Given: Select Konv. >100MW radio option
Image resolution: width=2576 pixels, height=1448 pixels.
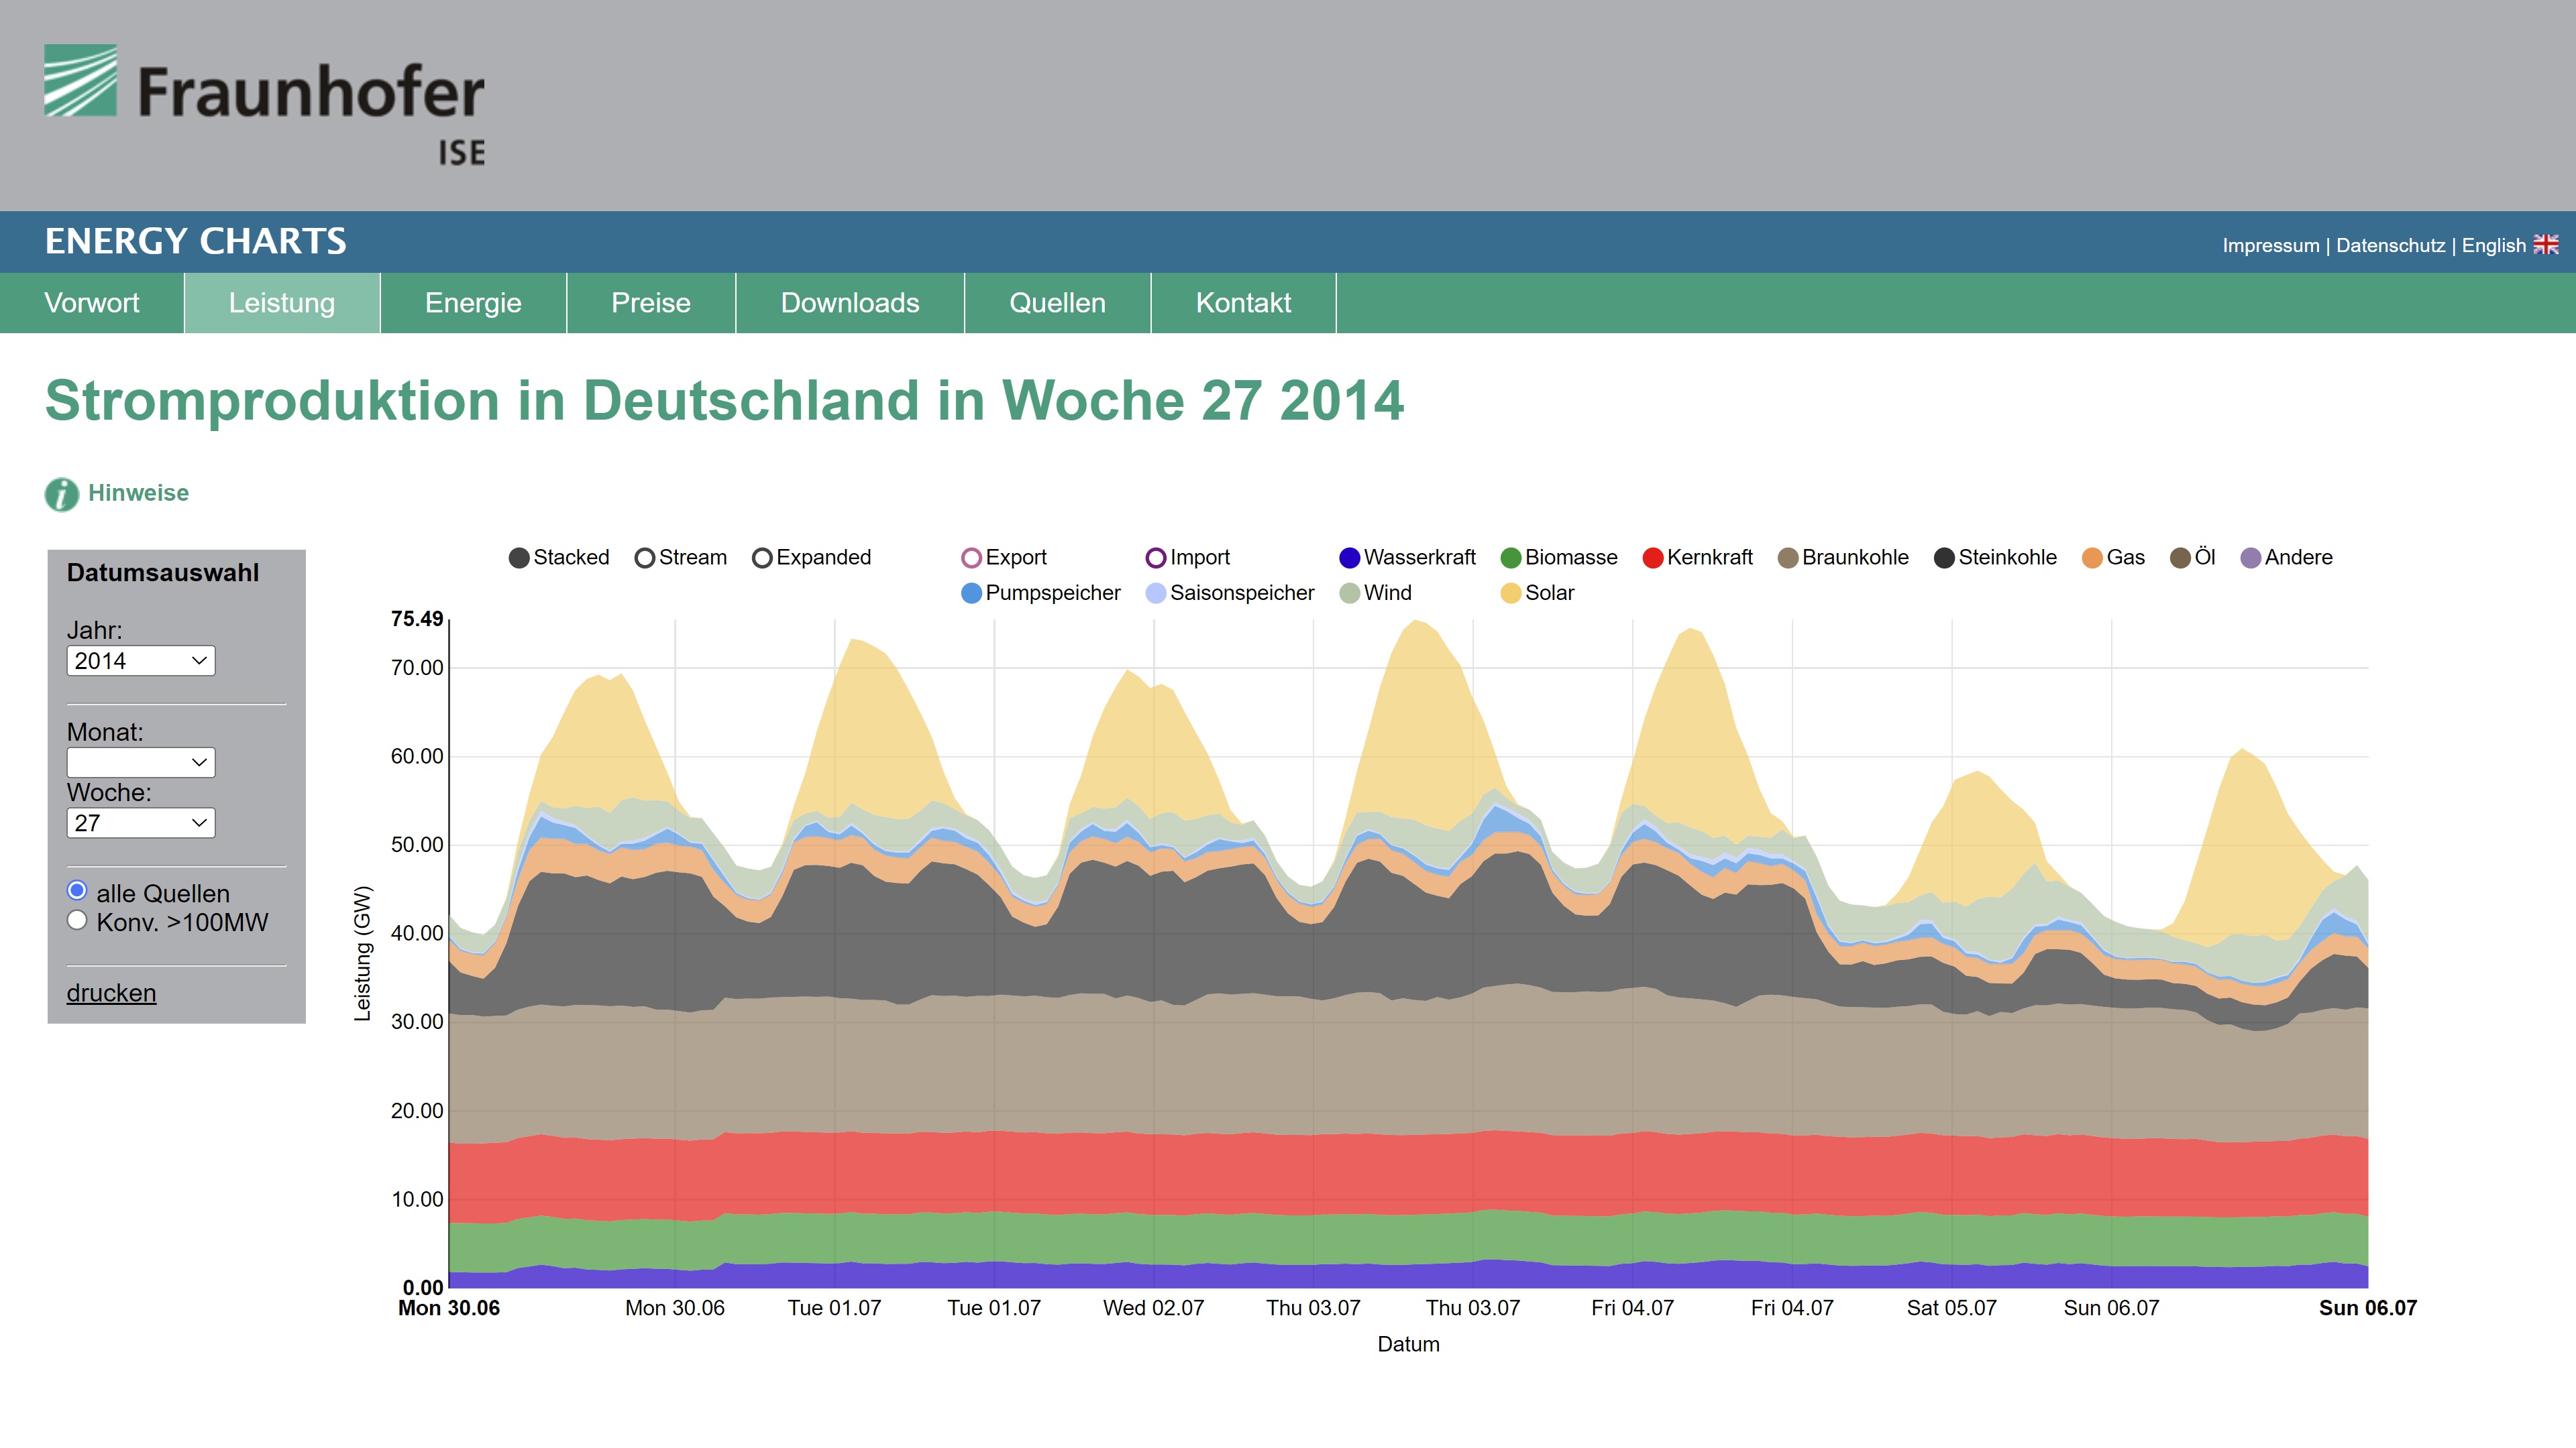Looking at the screenshot, I should (77, 921).
